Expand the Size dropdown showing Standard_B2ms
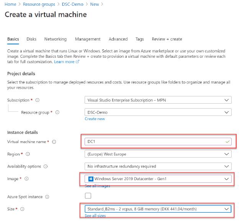Viewport: 245px width, 223px height. coord(158,209)
